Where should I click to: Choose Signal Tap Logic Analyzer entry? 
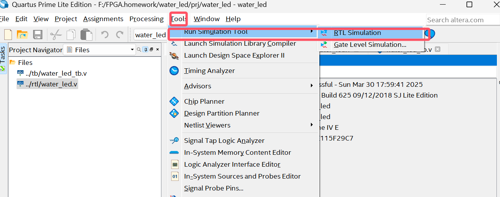(x=224, y=141)
